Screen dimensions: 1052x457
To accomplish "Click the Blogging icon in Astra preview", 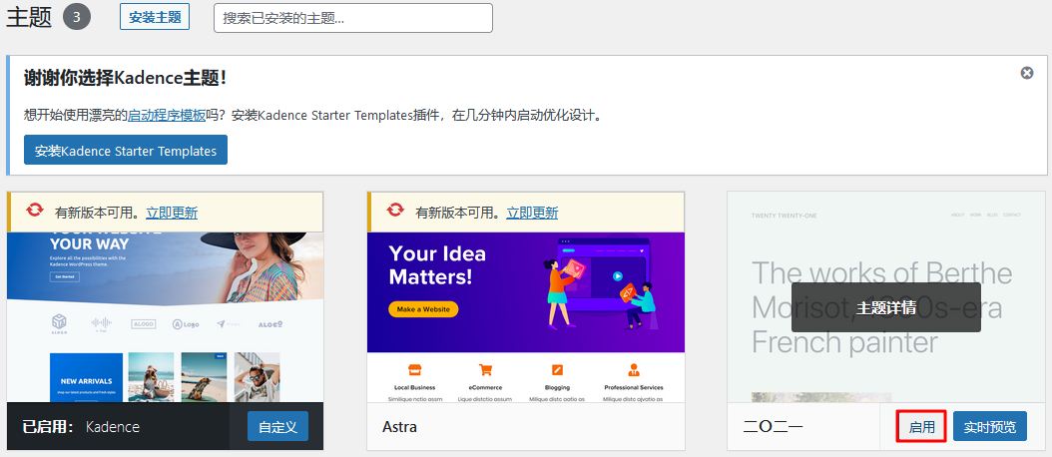I will [x=558, y=369].
